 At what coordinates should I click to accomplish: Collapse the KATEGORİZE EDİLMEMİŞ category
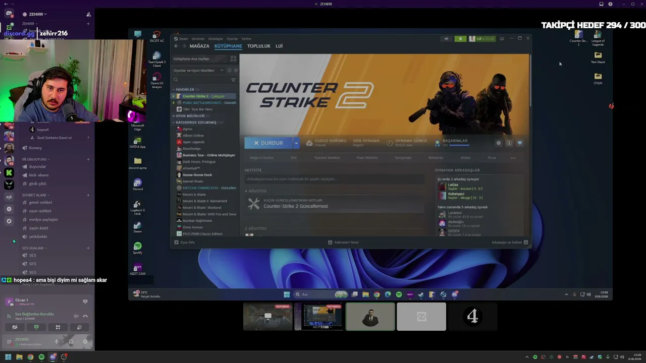pos(196,123)
